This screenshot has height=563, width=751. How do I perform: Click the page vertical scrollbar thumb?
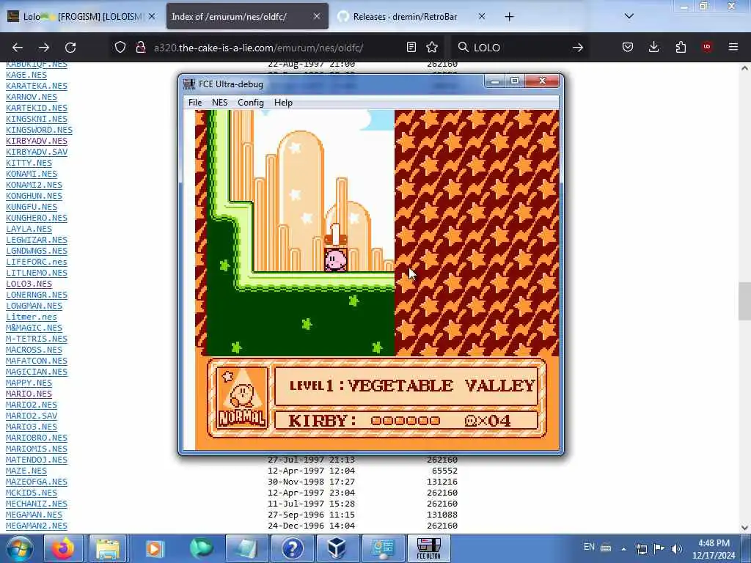click(x=744, y=301)
